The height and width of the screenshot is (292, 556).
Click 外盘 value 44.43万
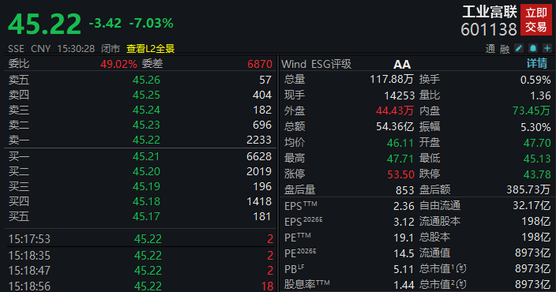(395, 110)
